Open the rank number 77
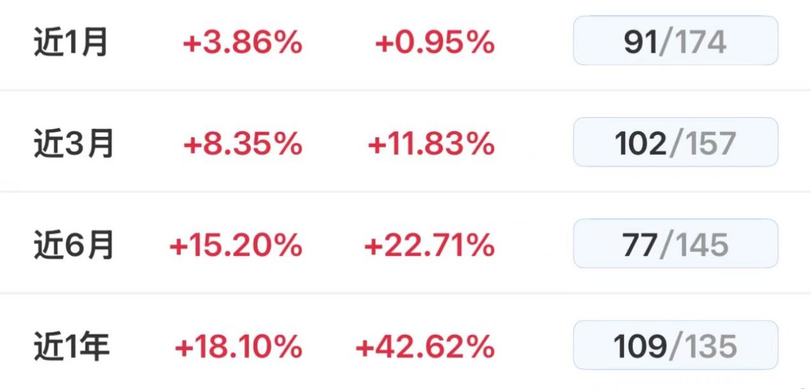Viewport: 811px width, 389px height. (640, 246)
